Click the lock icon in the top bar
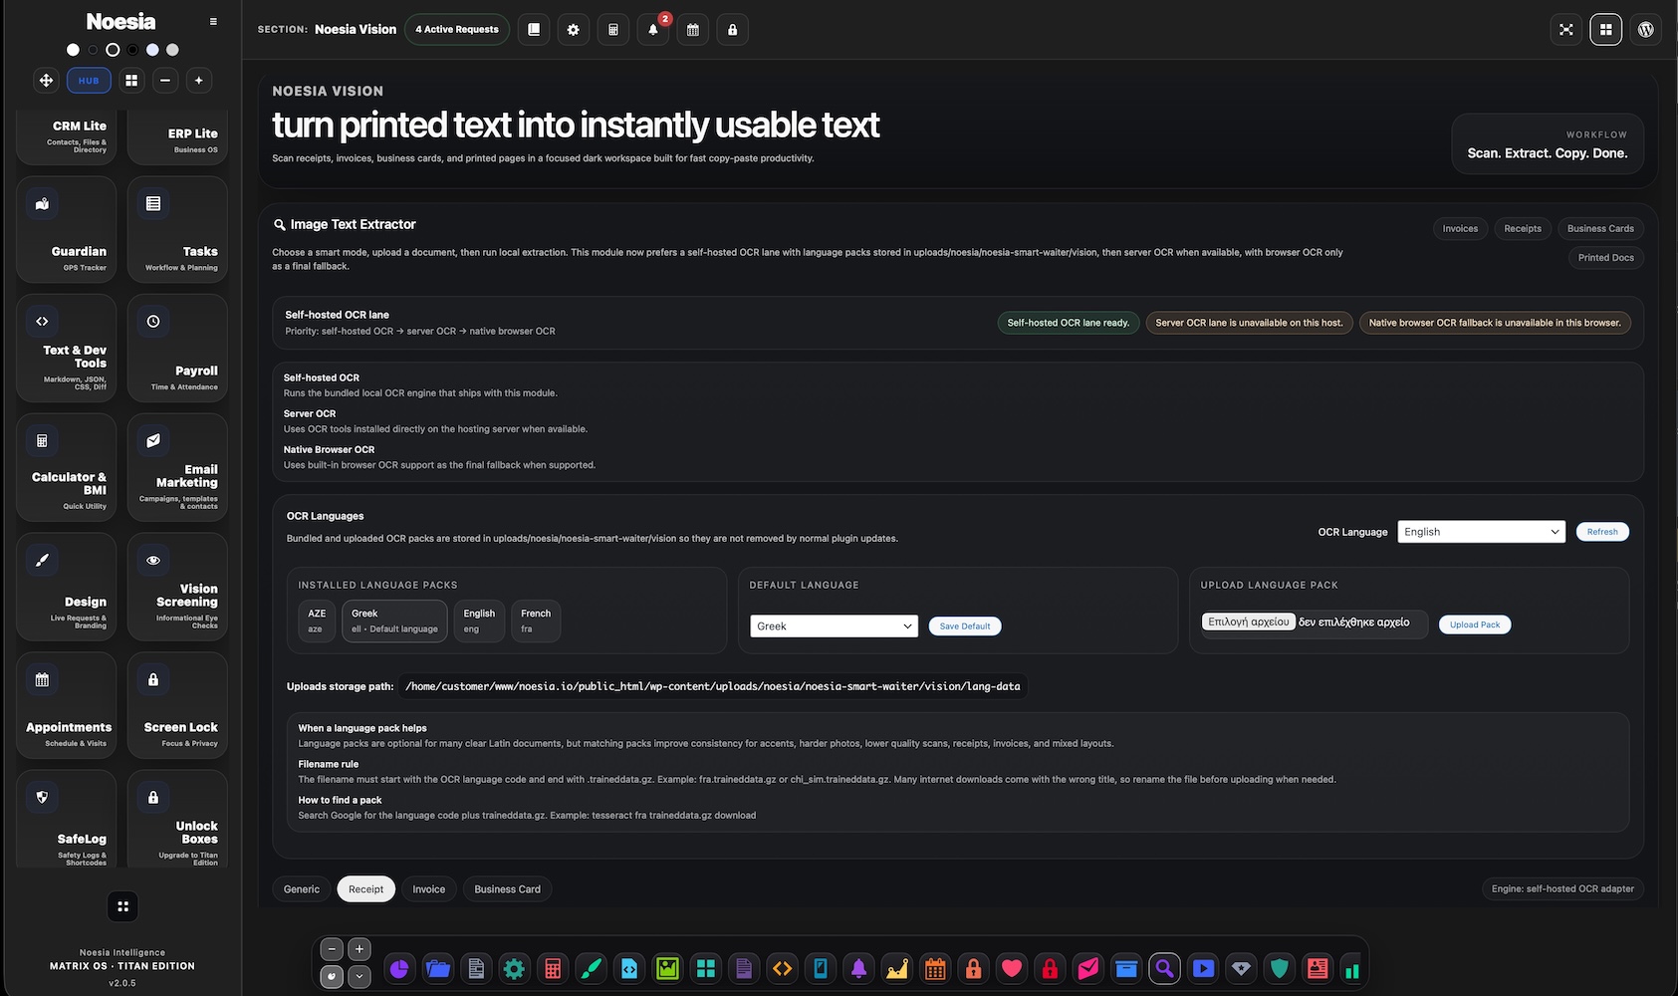This screenshot has width=1678, height=996. point(733,30)
